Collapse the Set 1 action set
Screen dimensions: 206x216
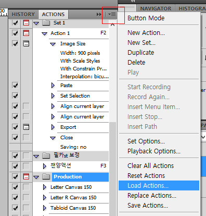pyautogui.click(x=36, y=23)
